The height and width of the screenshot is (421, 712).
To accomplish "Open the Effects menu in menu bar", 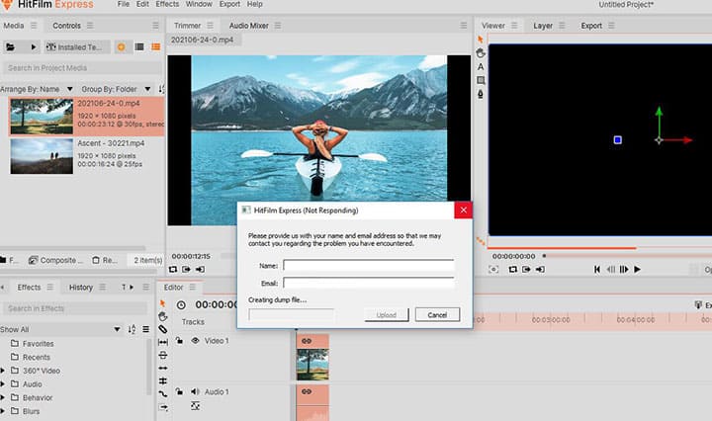I will click(x=167, y=5).
